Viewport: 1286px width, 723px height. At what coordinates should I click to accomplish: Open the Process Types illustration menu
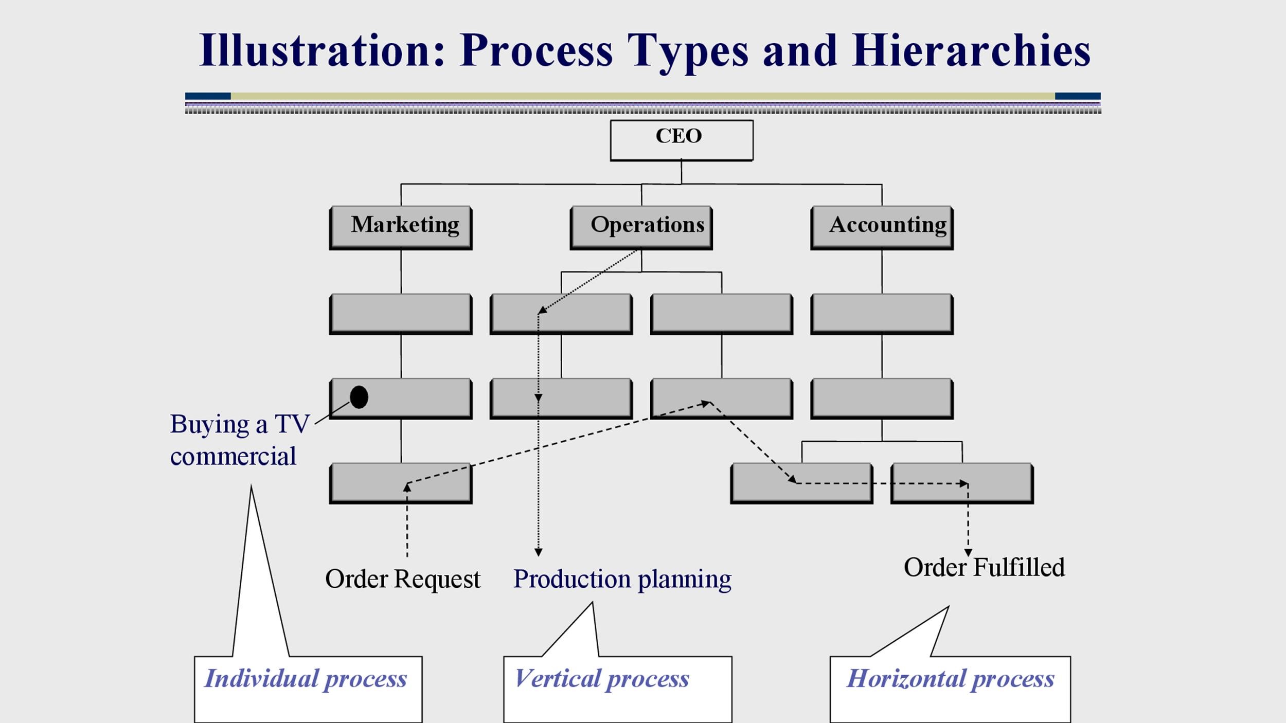pyautogui.click(x=643, y=49)
